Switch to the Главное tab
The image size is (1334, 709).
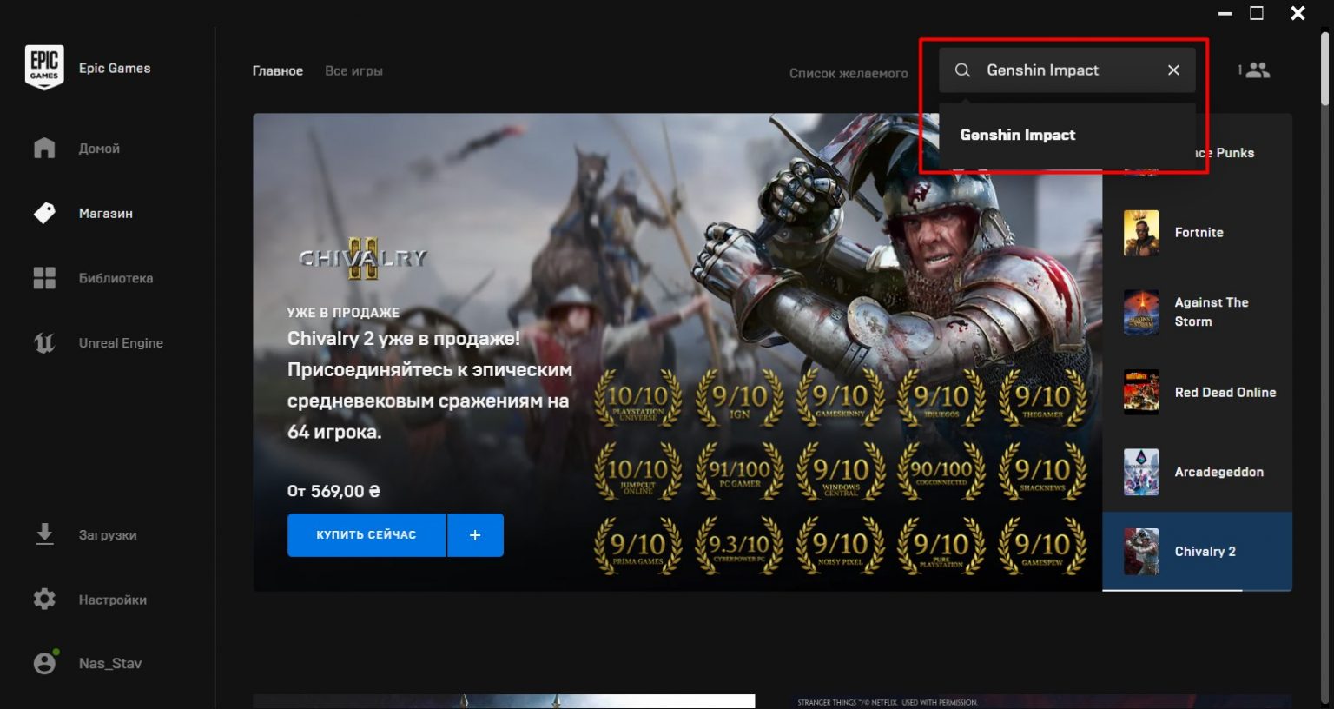[278, 71]
